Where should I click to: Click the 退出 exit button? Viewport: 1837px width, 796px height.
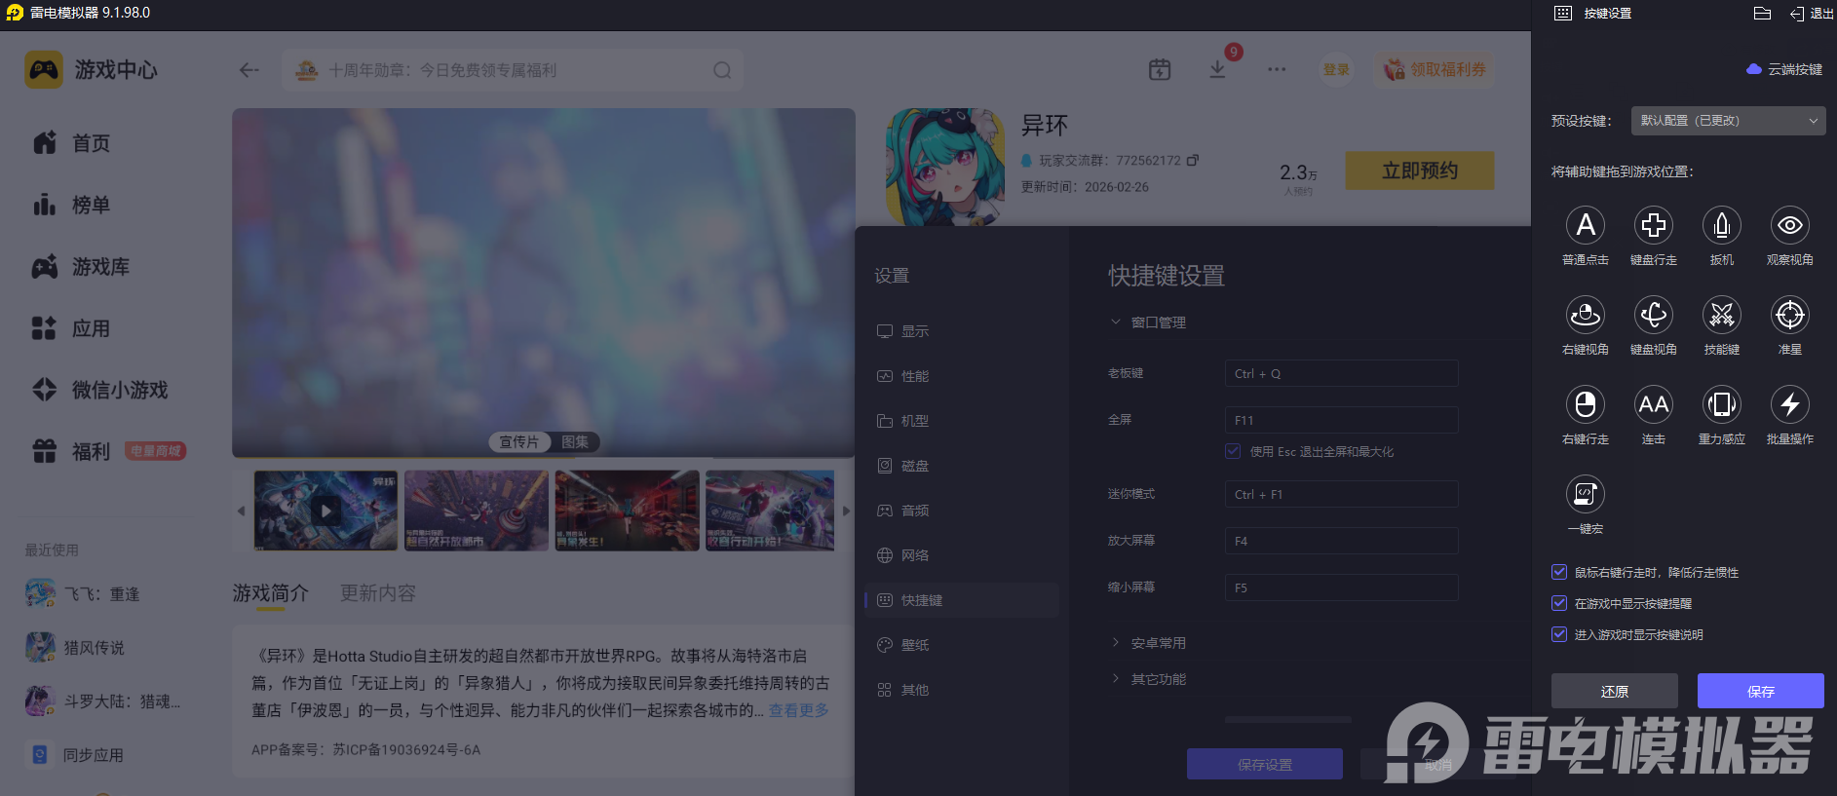(x=1812, y=14)
